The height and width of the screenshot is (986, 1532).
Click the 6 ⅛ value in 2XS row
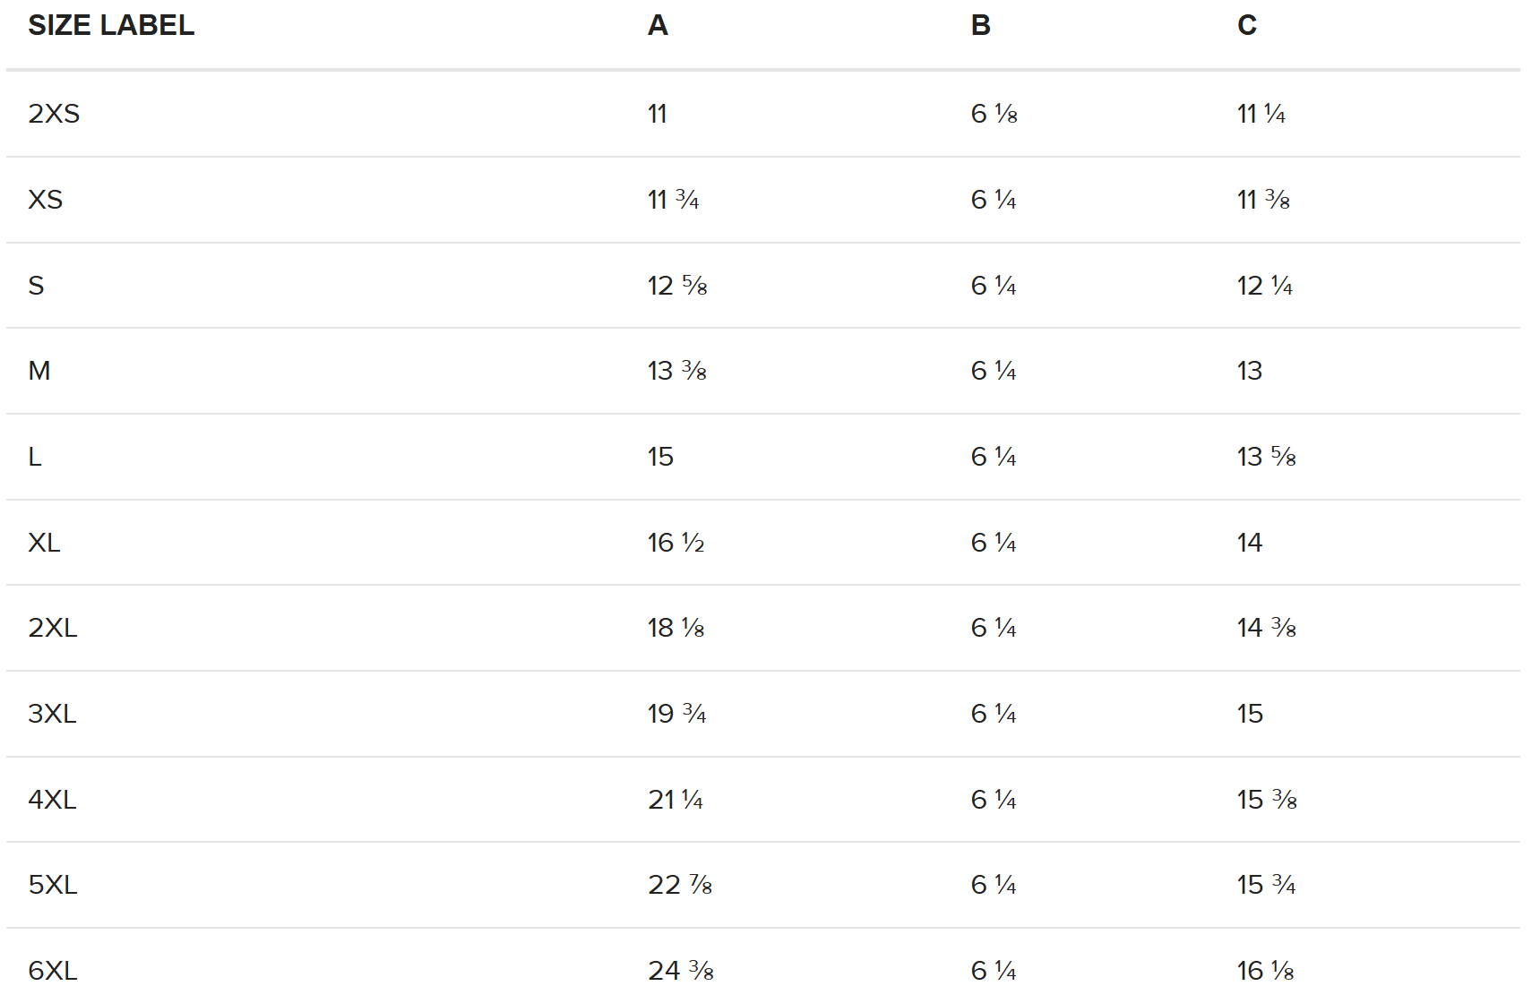(x=994, y=114)
